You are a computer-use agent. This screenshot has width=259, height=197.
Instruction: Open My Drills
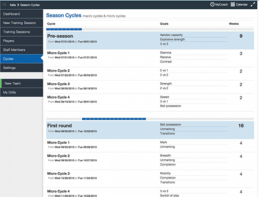click(x=22, y=93)
